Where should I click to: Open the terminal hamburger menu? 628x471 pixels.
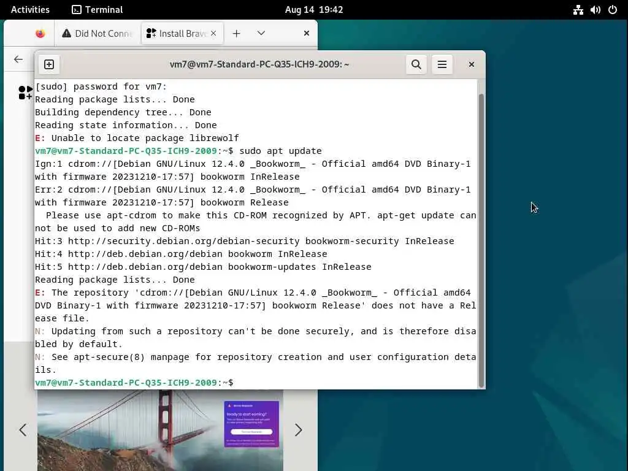(x=442, y=64)
